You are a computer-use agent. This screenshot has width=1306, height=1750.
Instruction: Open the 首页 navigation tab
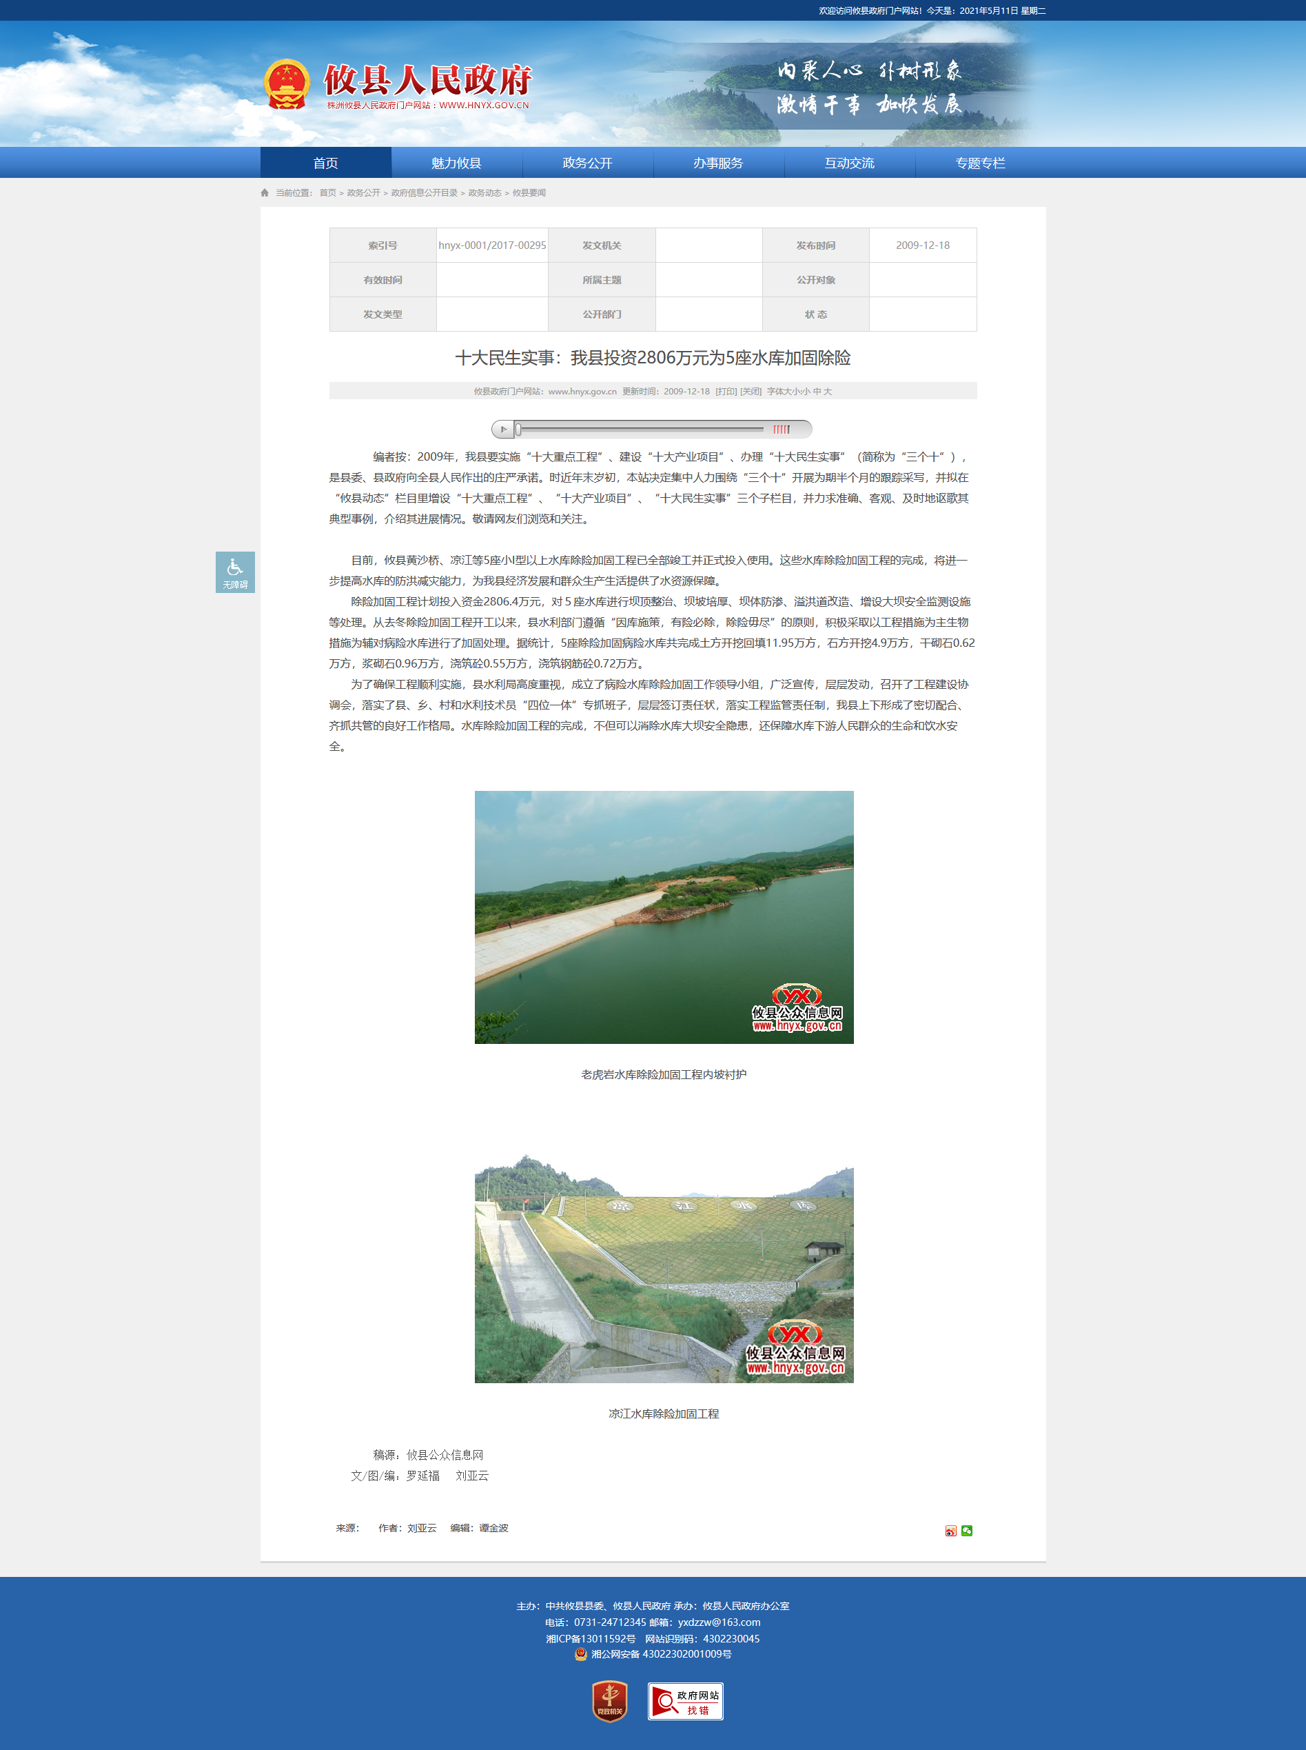326,163
